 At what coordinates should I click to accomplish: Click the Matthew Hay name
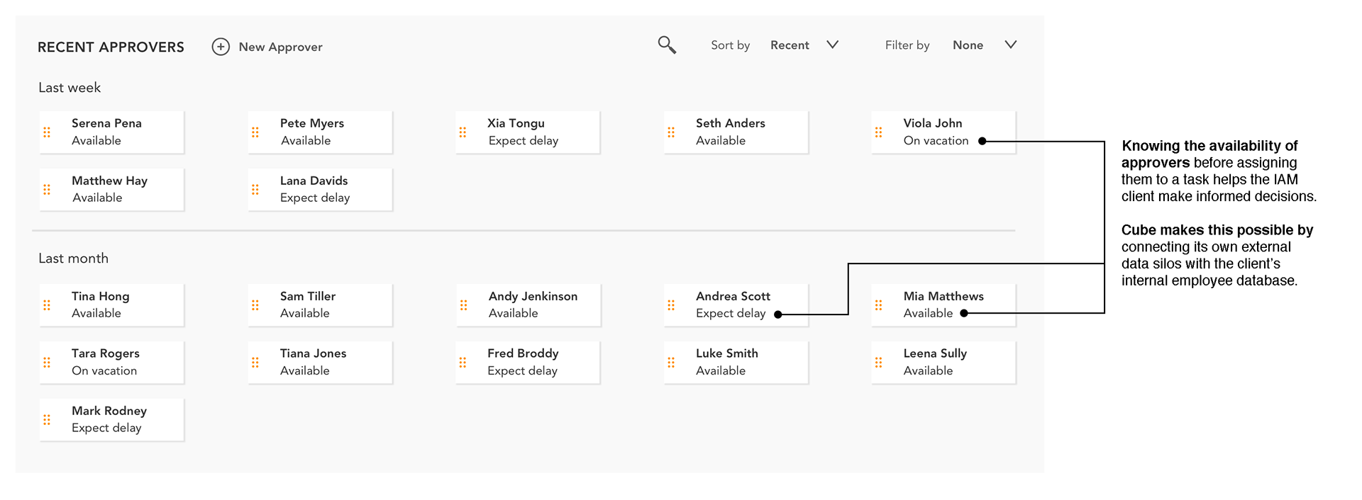click(x=110, y=181)
